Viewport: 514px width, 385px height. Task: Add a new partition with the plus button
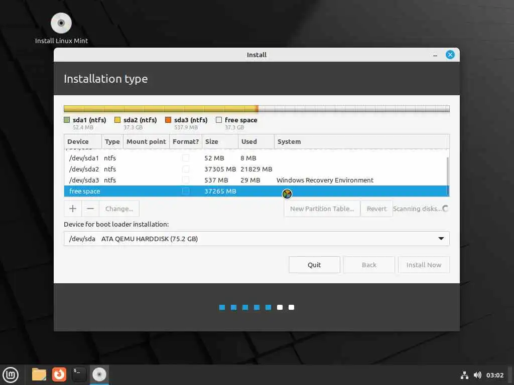click(x=73, y=209)
